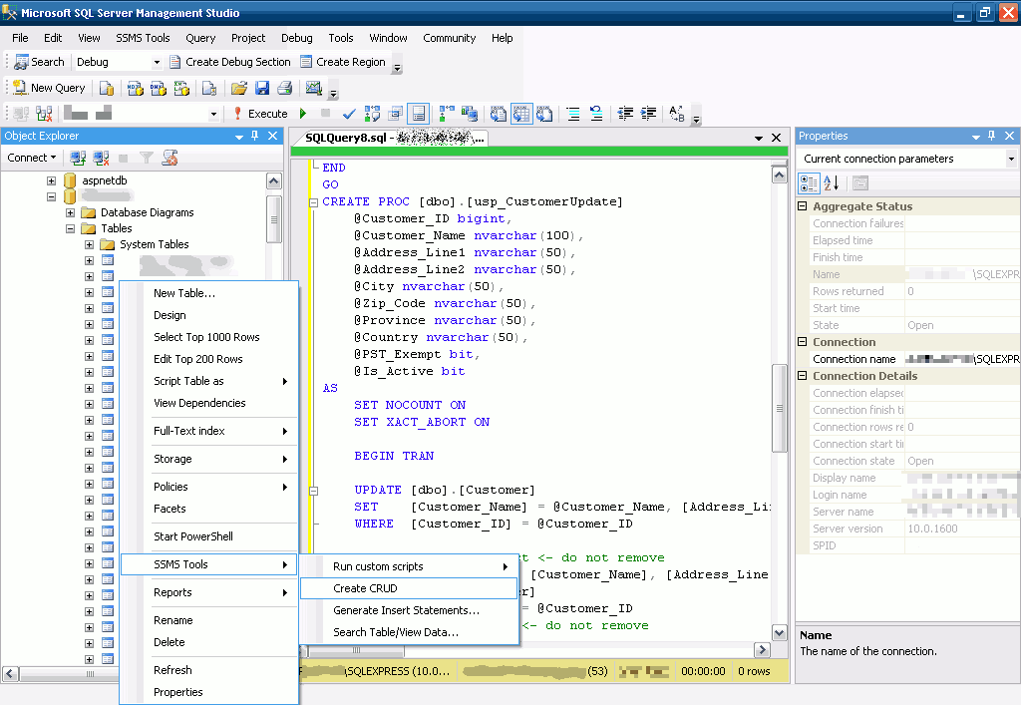Click the green Debug play icon

pos(303,114)
